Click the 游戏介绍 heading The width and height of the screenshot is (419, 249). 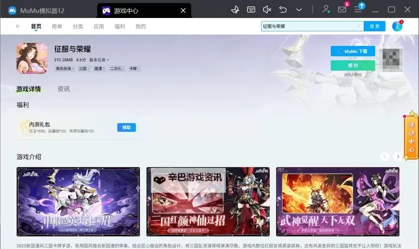coord(29,157)
